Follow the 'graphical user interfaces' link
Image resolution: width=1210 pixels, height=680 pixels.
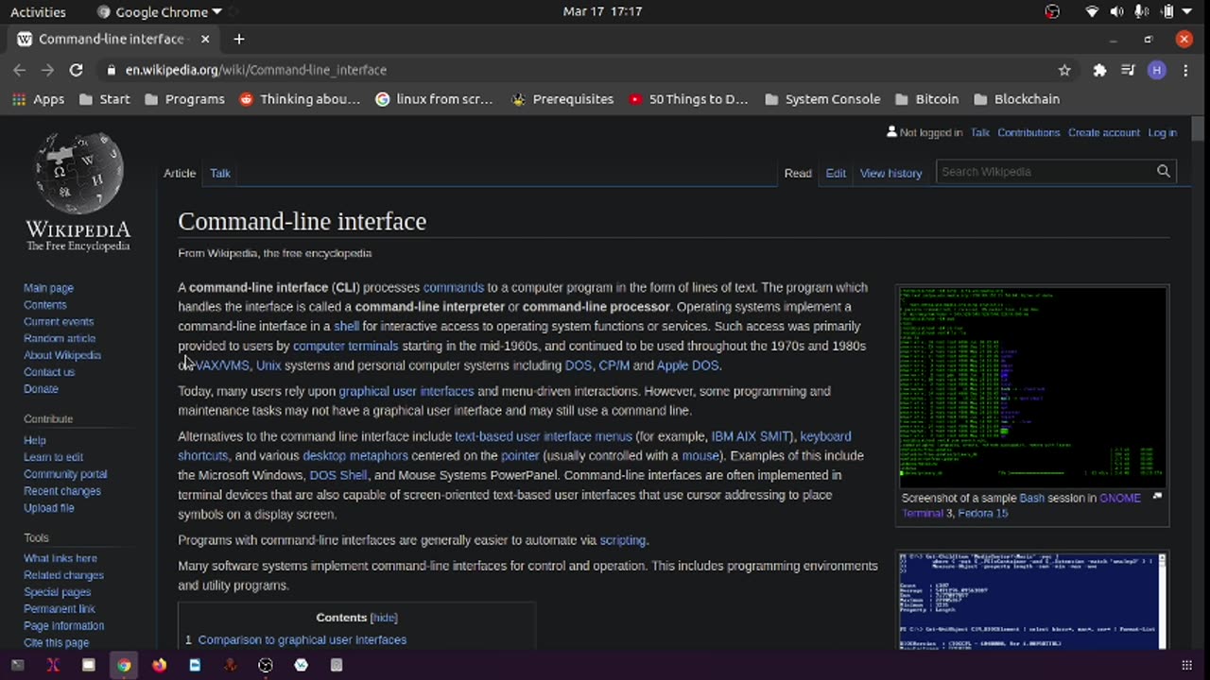[x=406, y=391]
